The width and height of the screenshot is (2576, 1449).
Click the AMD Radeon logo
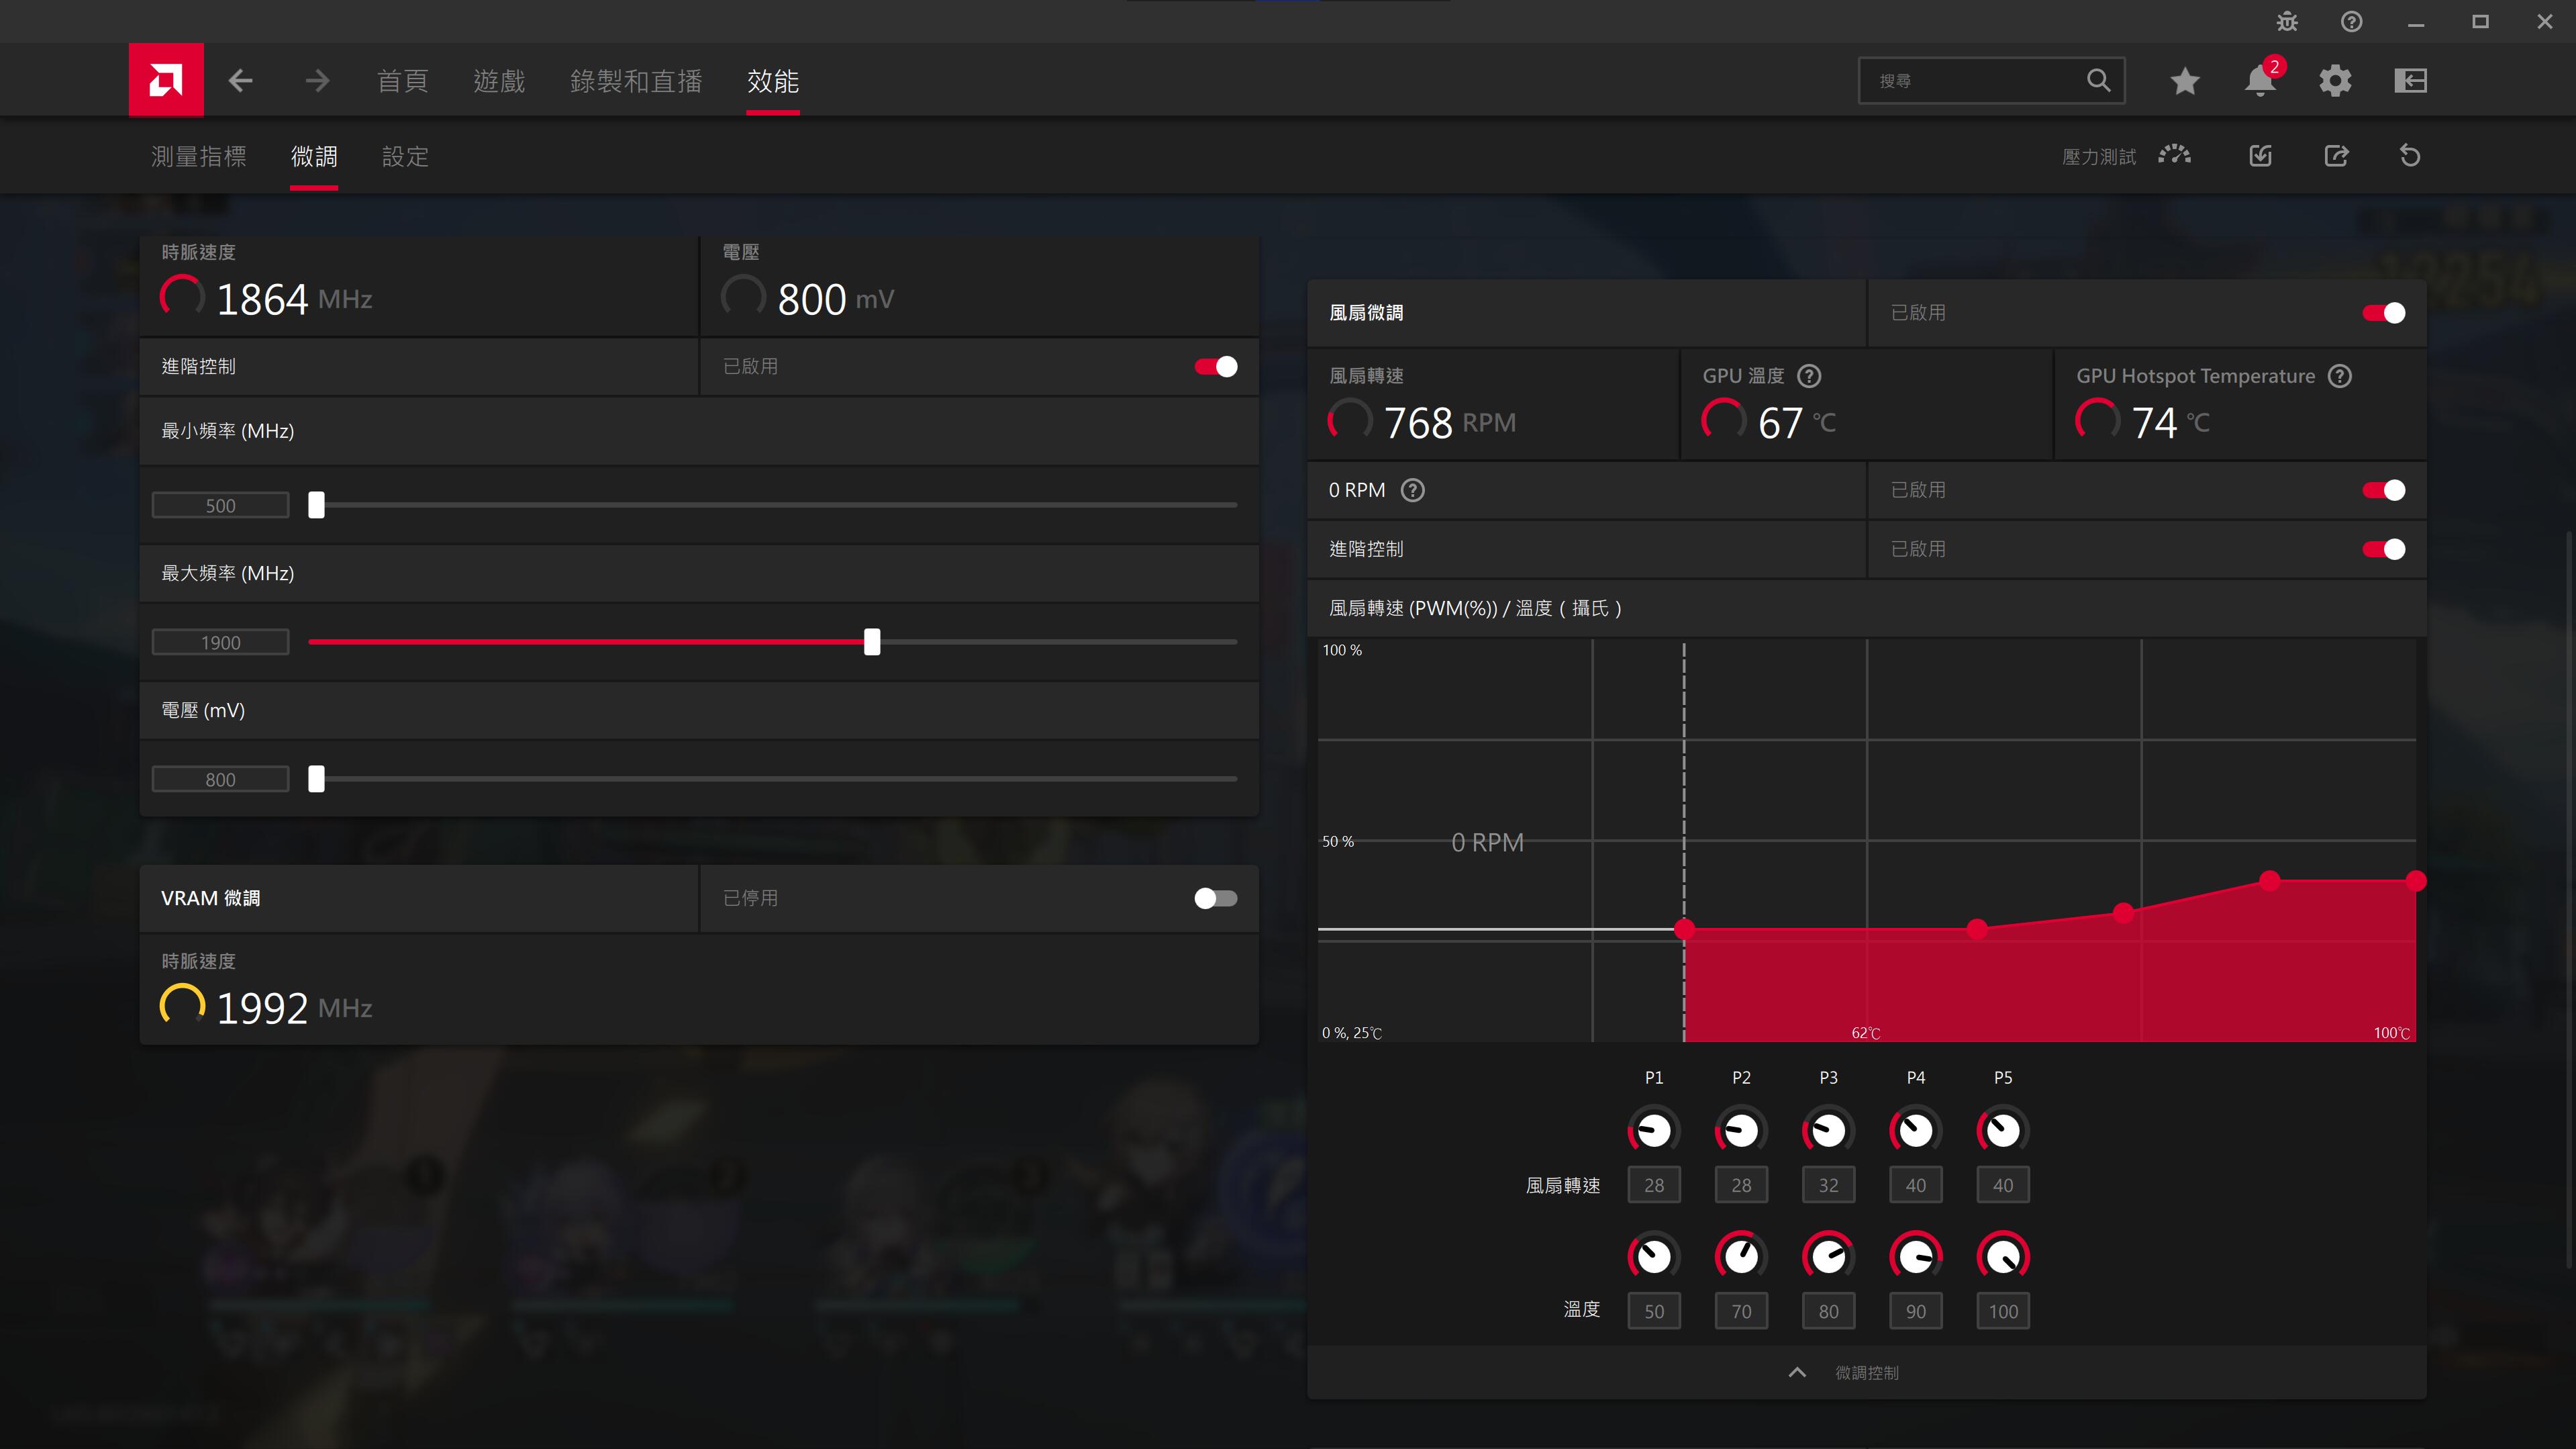tap(166, 80)
